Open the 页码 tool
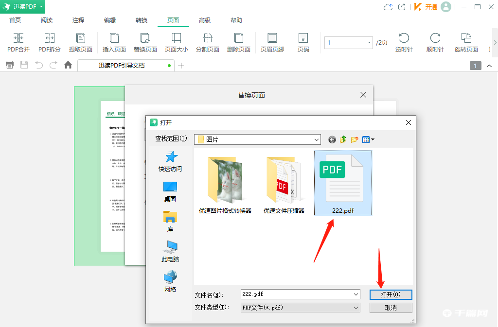 303,43
